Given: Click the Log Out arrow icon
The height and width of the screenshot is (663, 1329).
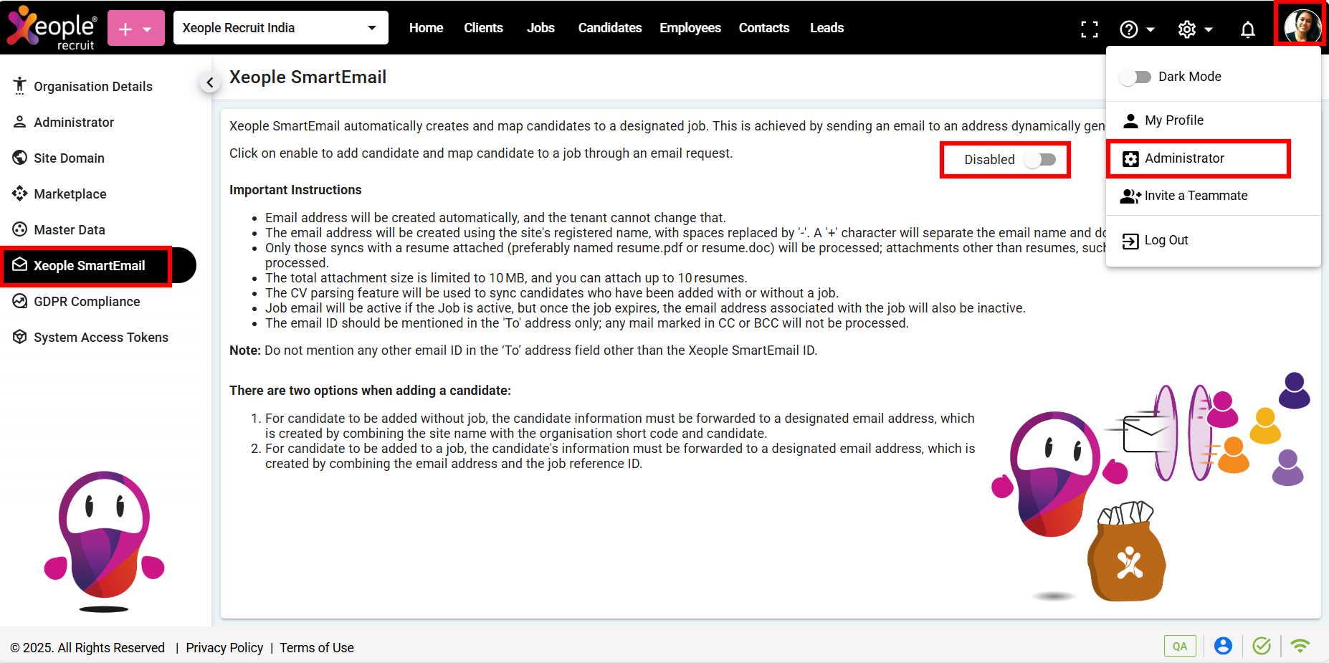Looking at the screenshot, I should [1130, 241].
